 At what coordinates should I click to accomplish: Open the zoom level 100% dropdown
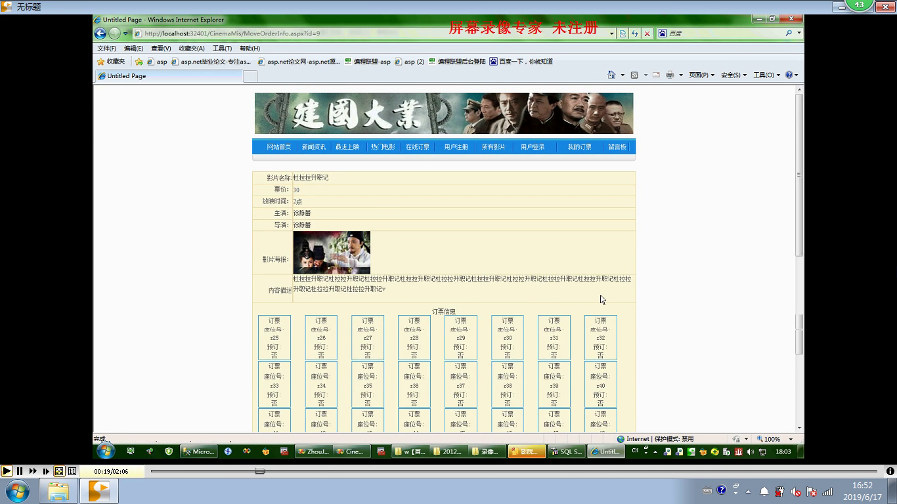(791, 439)
